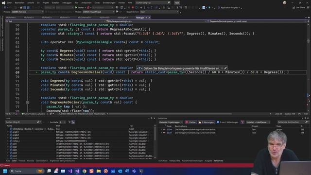Click the <T> template arguments icon
This screenshot has width=311, height=175.
click(x=139, y=68)
